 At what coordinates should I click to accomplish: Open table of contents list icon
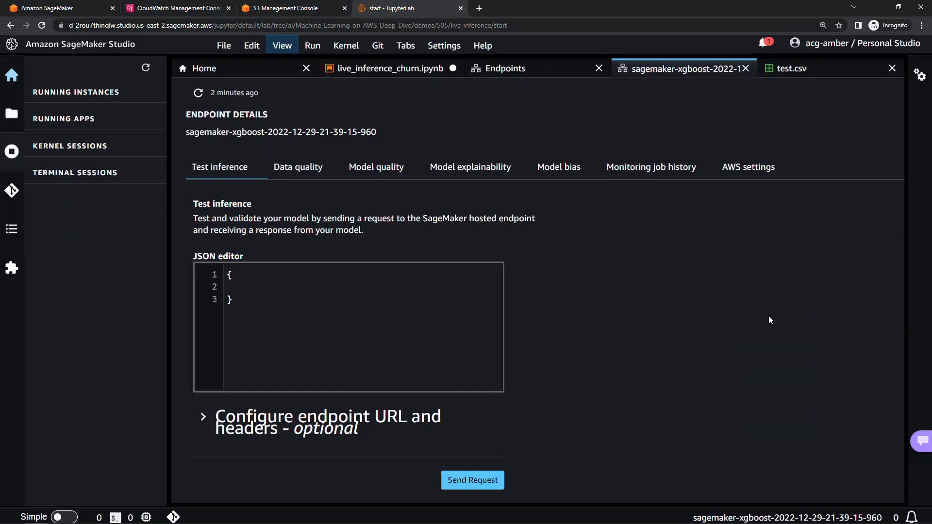click(12, 229)
